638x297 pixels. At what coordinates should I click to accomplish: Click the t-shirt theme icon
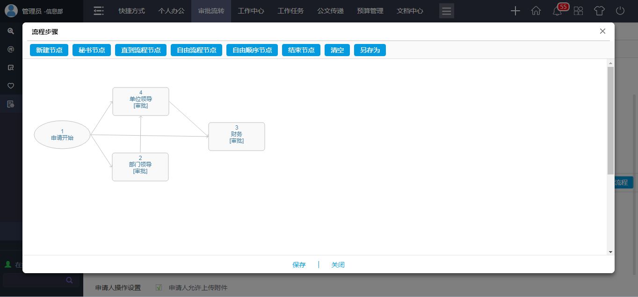pyautogui.click(x=599, y=11)
